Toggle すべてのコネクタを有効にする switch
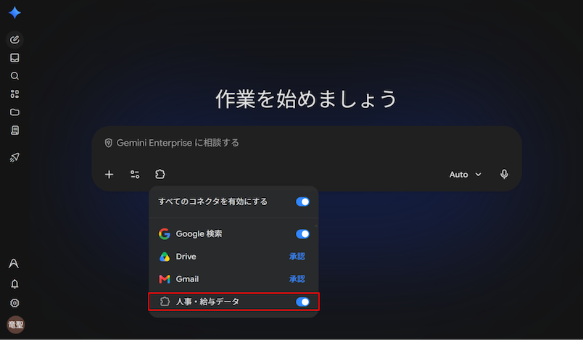Screen dimensions: 583x340 click(x=302, y=202)
